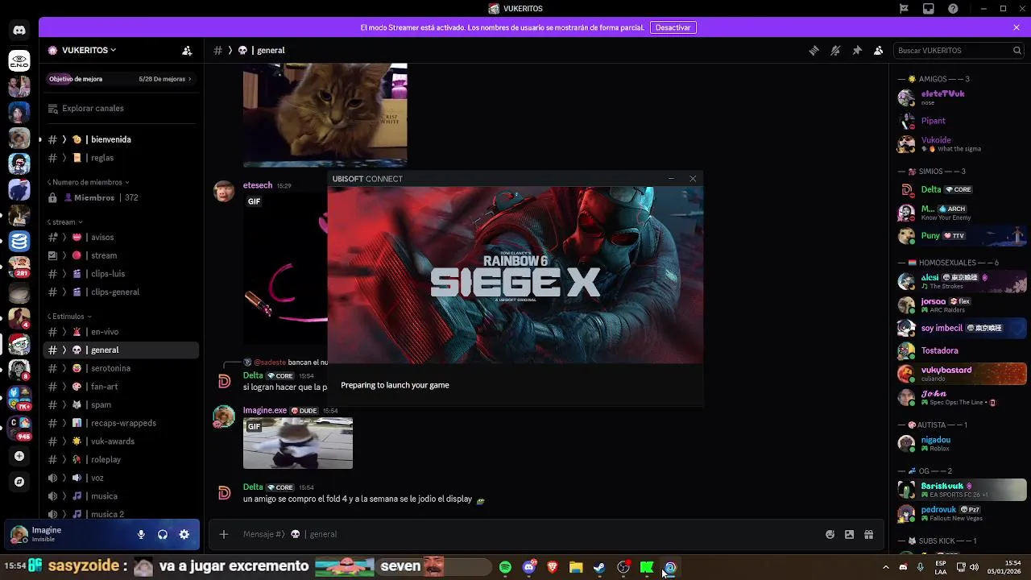
Task: Open the clips-luis channel
Action: pyautogui.click(x=121, y=274)
